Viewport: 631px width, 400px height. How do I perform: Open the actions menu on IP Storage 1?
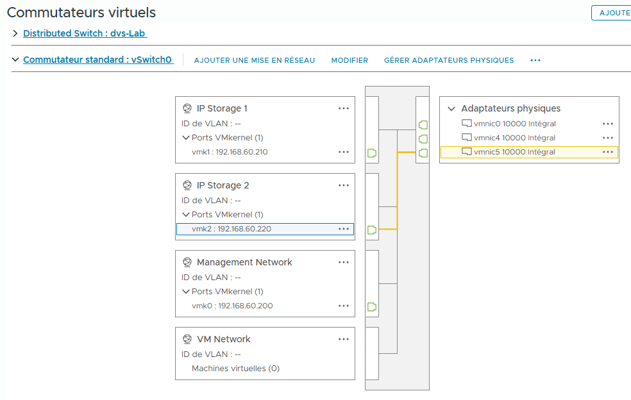[x=344, y=108]
